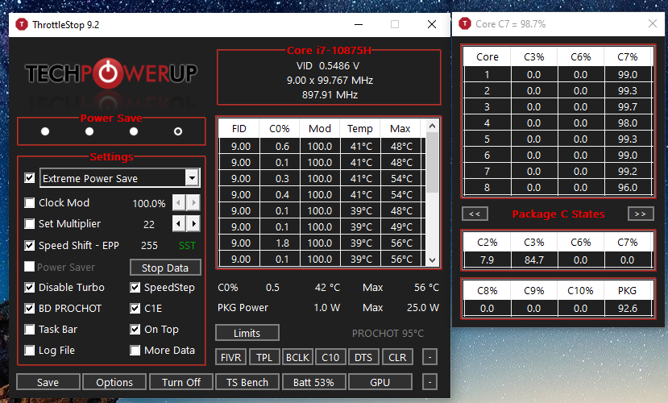Click the DTS button
Screen dimensions: 668x403
[363, 357]
